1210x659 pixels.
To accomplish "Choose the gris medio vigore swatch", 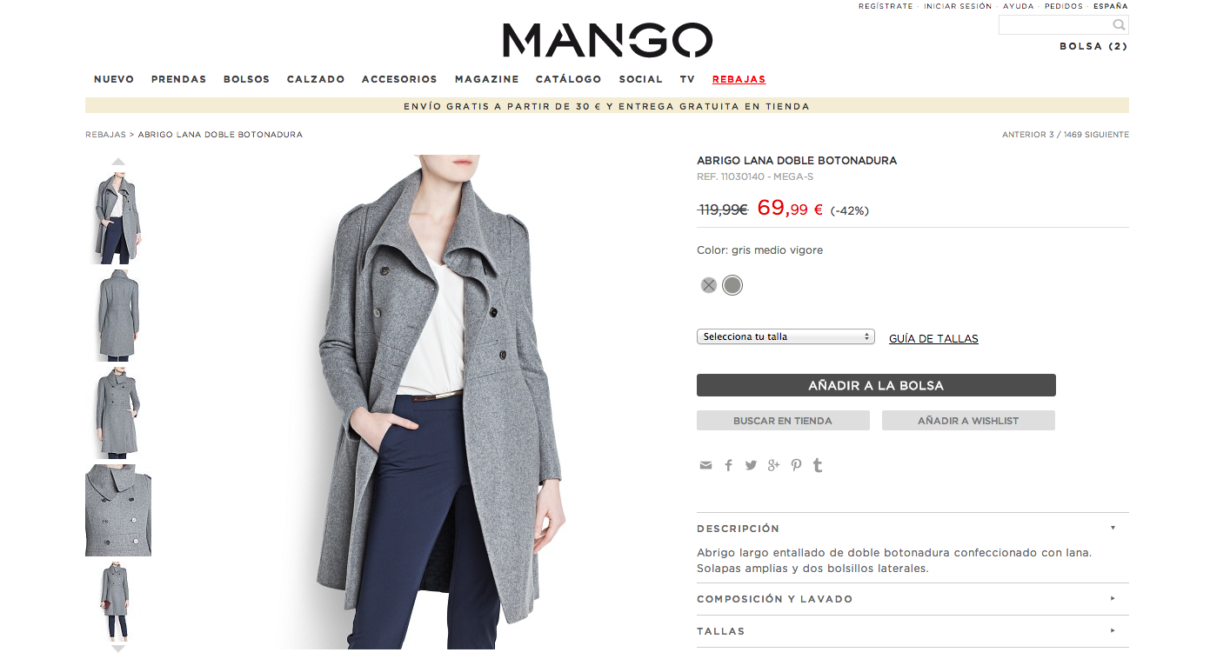I will 732,285.
